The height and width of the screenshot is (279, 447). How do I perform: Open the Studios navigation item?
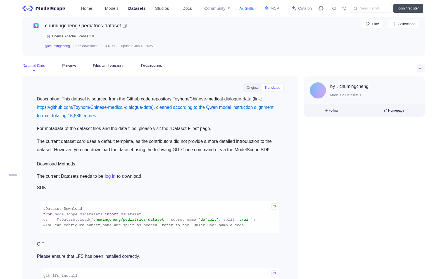pyautogui.click(x=162, y=8)
